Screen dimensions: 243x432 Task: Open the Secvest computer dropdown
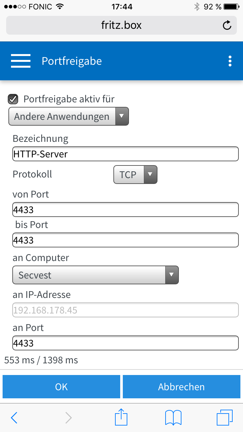(96, 275)
